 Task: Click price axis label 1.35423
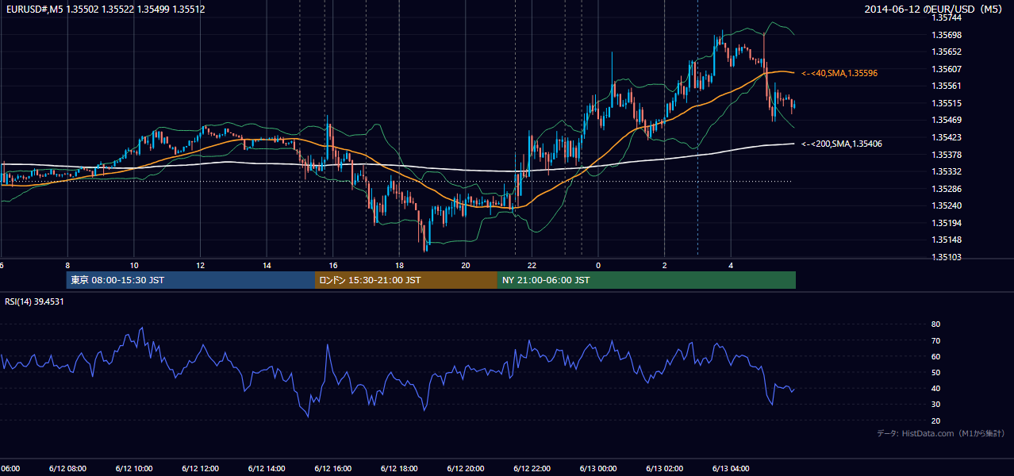[x=947, y=137]
